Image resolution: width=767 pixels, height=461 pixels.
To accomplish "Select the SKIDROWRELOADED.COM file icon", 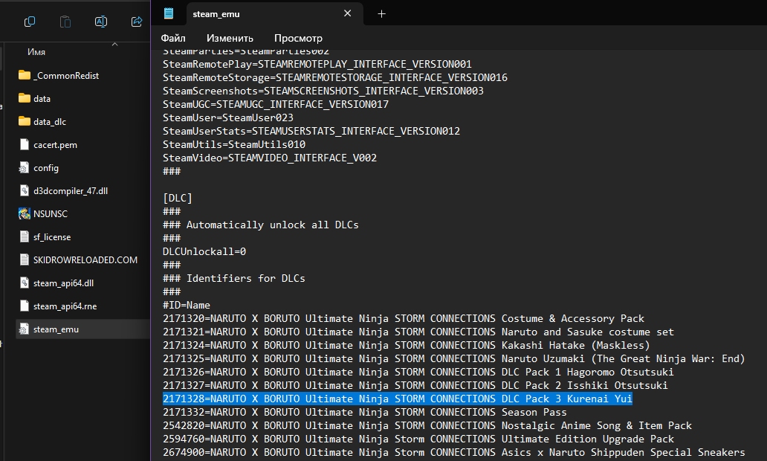I will 24,259.
